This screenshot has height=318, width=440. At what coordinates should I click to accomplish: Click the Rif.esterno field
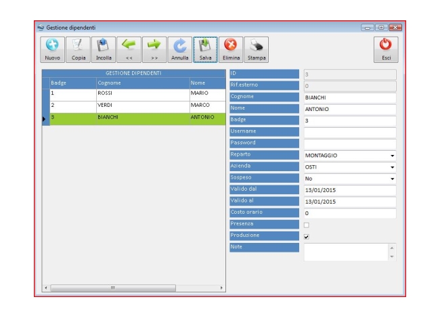350,86
